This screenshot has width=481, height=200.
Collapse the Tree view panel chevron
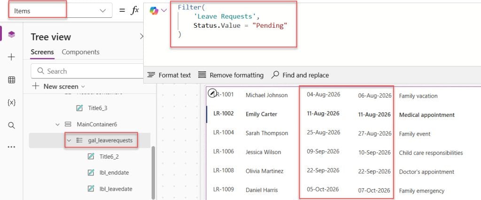tap(141, 37)
